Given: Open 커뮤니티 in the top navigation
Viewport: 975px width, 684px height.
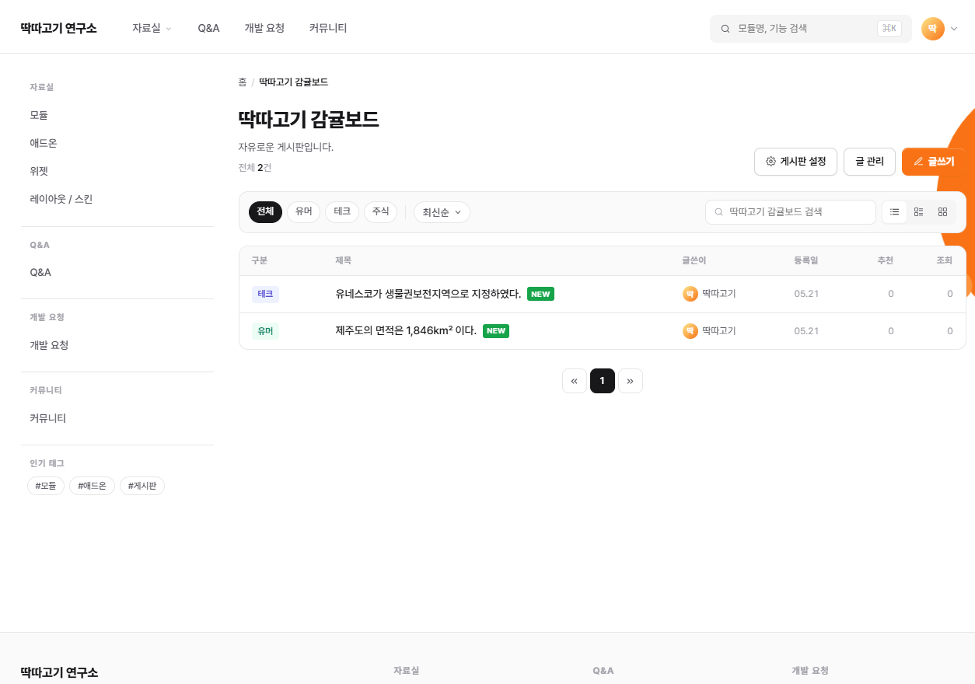Looking at the screenshot, I should [328, 28].
